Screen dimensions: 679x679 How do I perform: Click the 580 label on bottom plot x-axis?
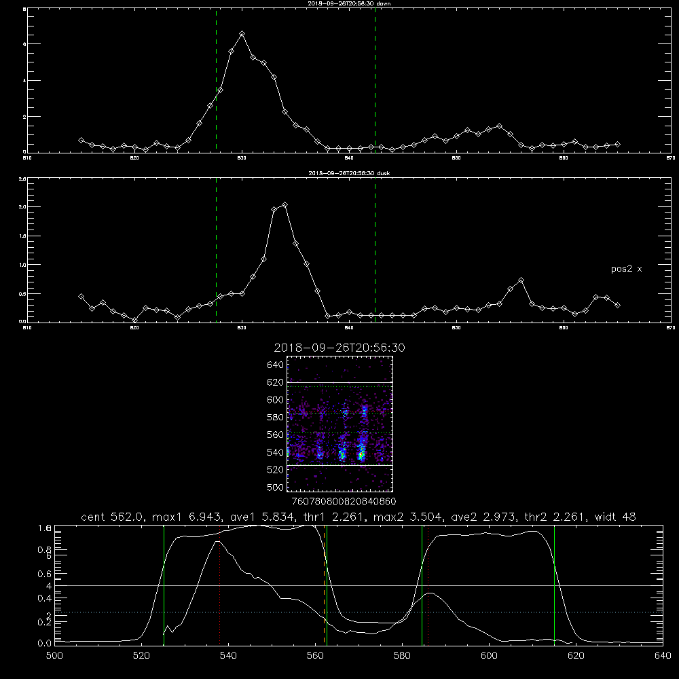pyautogui.click(x=402, y=656)
